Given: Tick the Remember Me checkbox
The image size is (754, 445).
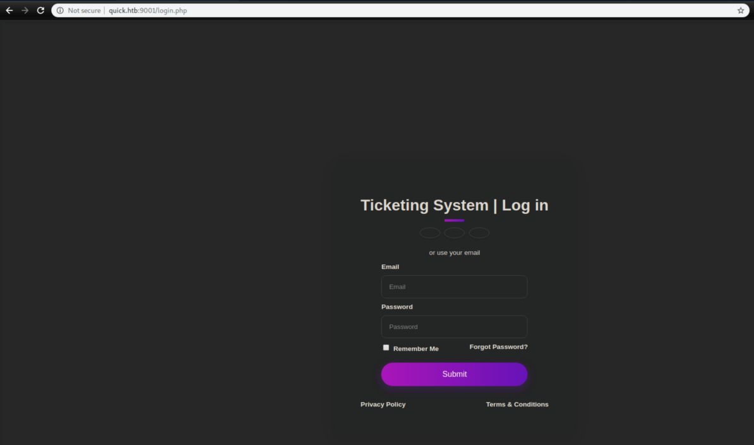Looking at the screenshot, I should point(386,348).
